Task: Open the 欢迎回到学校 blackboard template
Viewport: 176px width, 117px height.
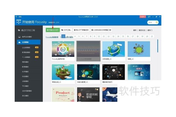Action: click(88, 94)
